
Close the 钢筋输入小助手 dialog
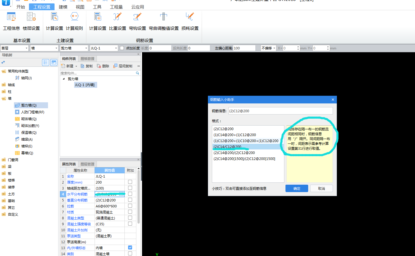(x=333, y=99)
